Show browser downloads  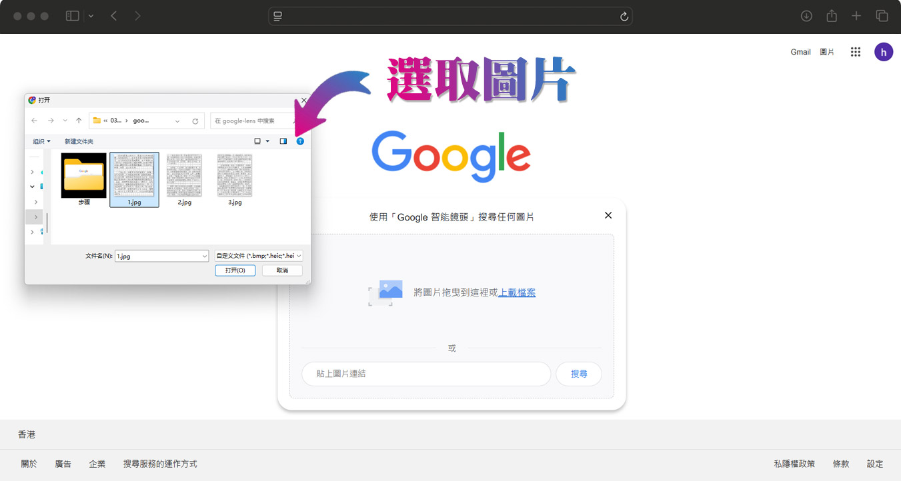tap(806, 16)
